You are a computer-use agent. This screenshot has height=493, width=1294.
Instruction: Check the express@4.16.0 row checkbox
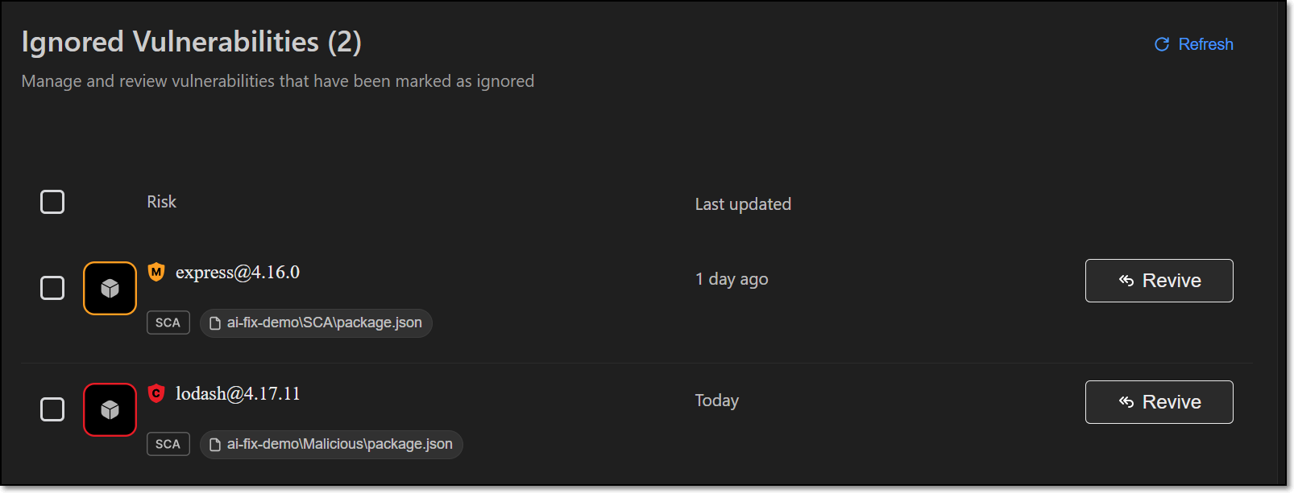[x=52, y=288]
